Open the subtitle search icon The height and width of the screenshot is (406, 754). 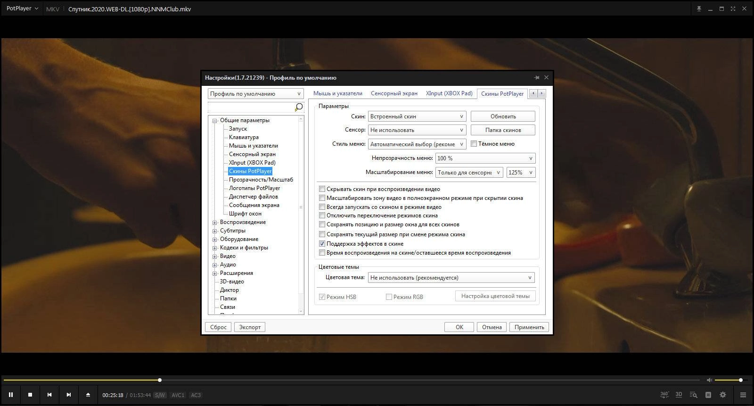(x=694, y=395)
